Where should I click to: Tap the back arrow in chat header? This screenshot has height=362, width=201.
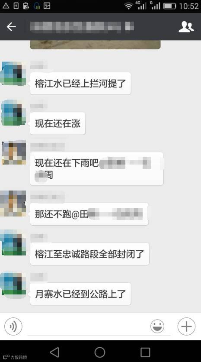point(11,27)
